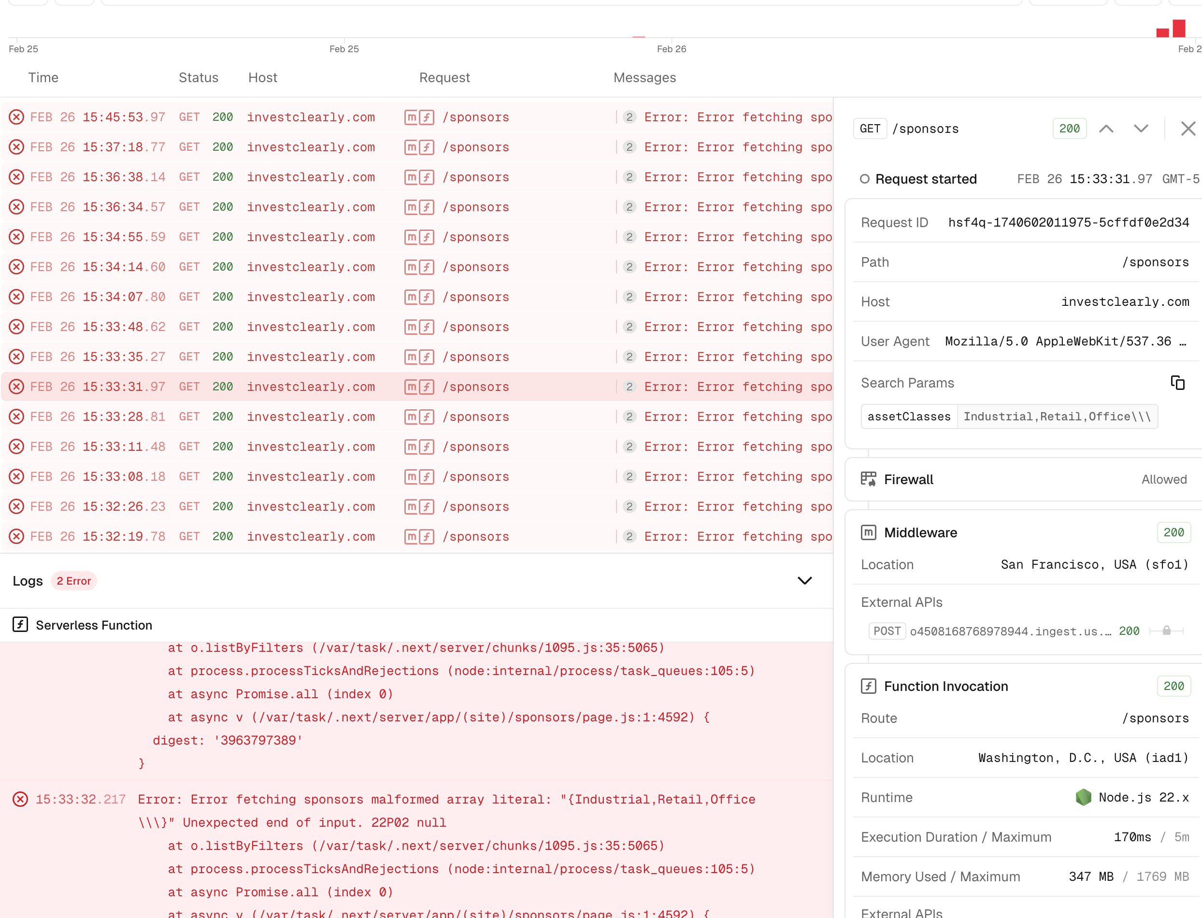Go to next request with the down chevron
This screenshot has width=1202, height=918.
pyautogui.click(x=1141, y=129)
